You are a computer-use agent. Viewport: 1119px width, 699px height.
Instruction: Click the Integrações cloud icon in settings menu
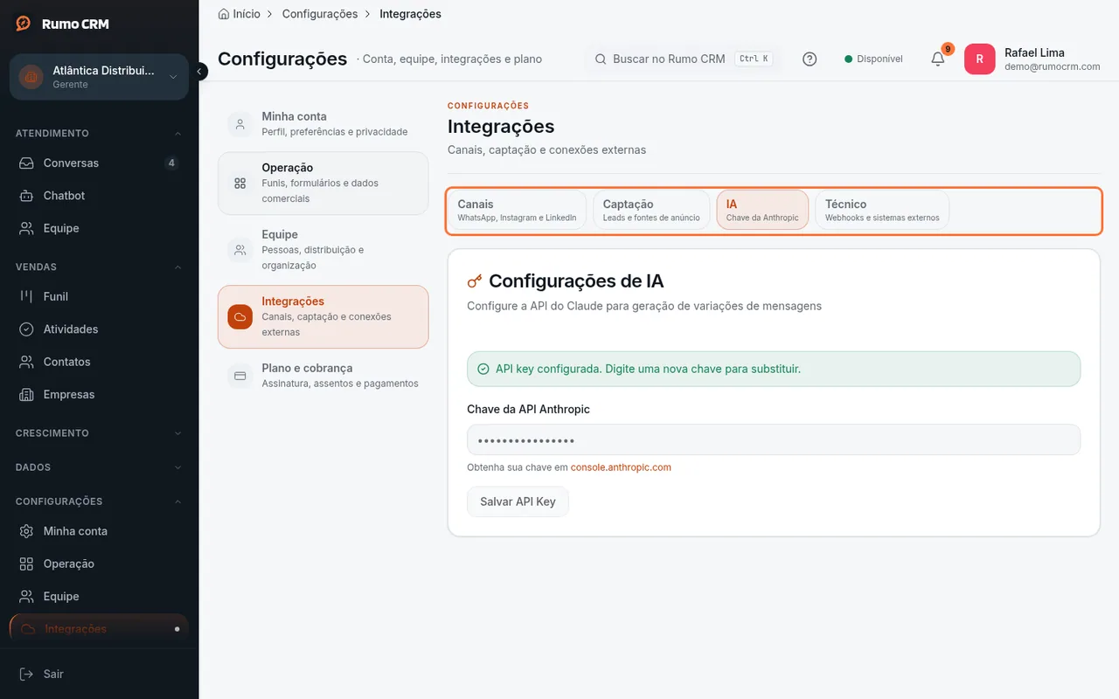coord(240,316)
